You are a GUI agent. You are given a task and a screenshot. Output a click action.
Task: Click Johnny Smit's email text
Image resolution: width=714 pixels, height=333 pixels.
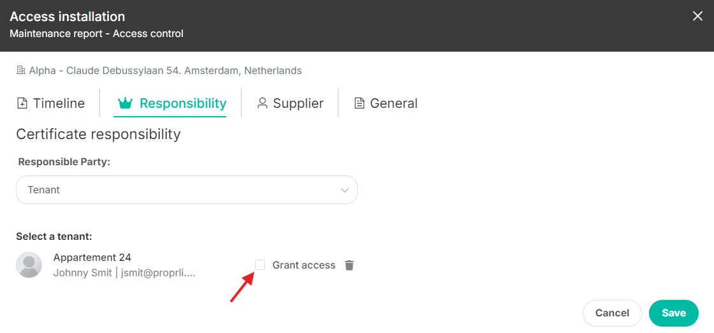click(158, 273)
